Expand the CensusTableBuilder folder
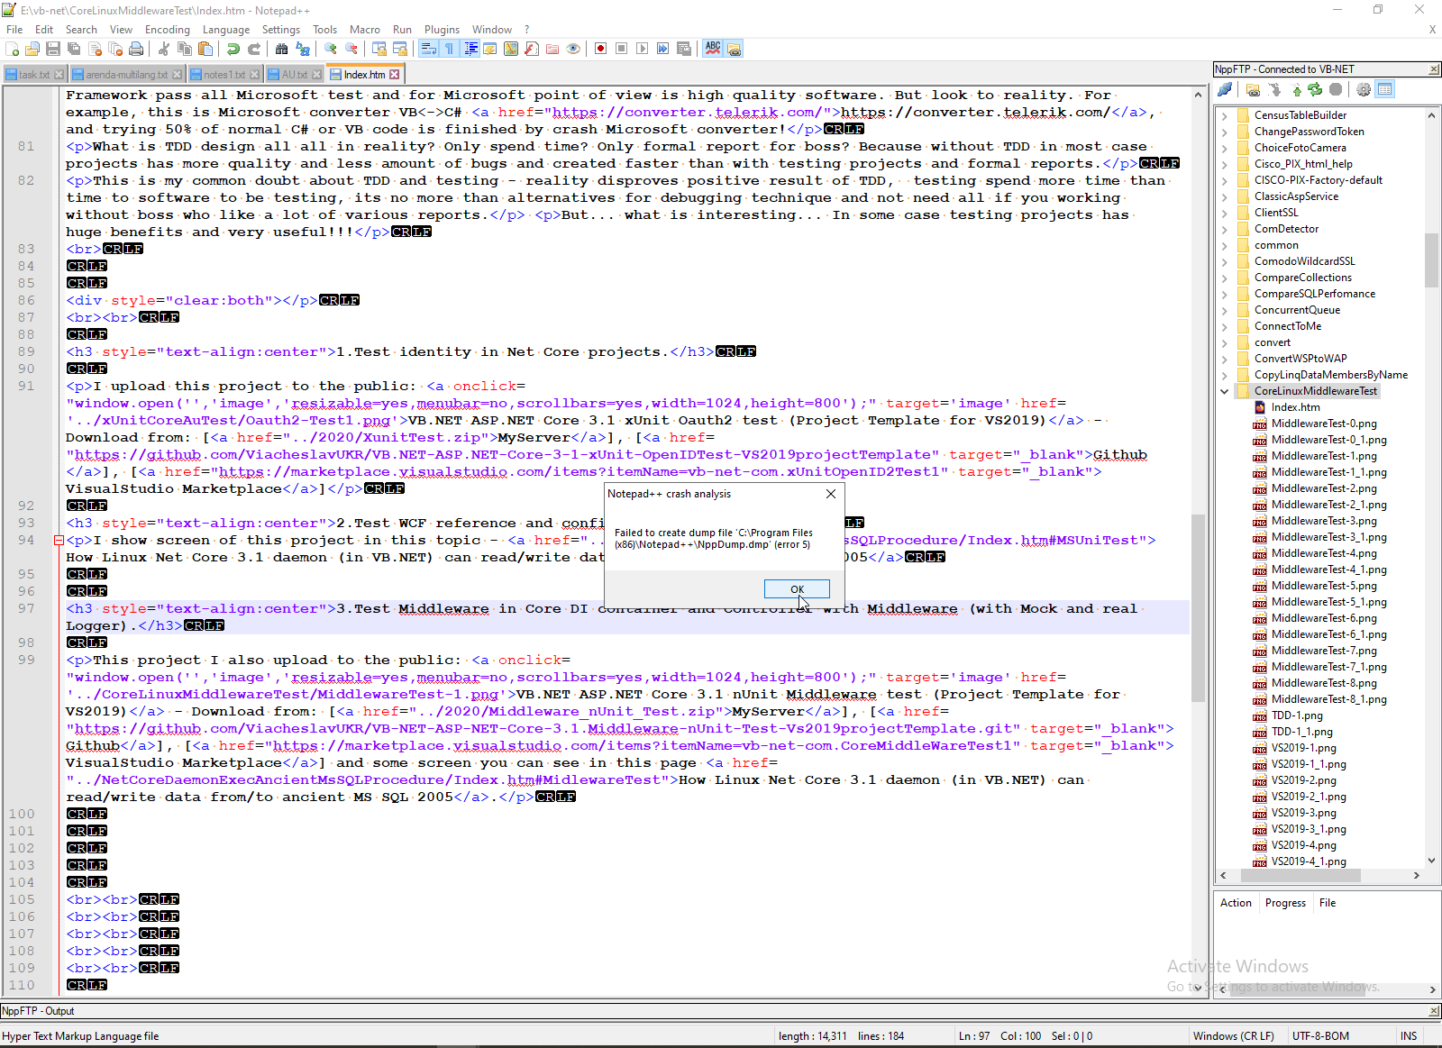This screenshot has height=1048, width=1442. 1224,115
